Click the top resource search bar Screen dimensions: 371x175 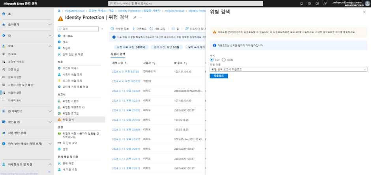tap(186, 4)
